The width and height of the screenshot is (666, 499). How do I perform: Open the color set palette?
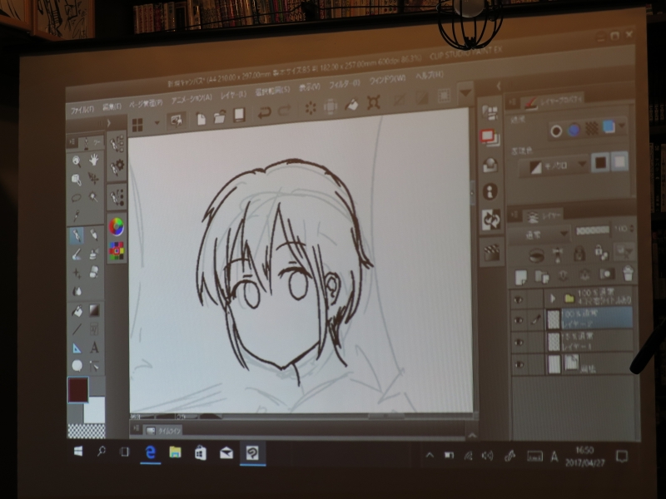coord(117,251)
